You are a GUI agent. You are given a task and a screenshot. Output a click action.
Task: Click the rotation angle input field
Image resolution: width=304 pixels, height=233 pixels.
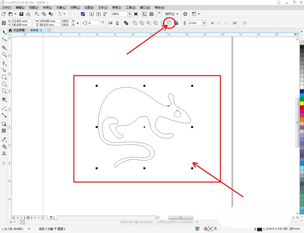tap(93, 23)
